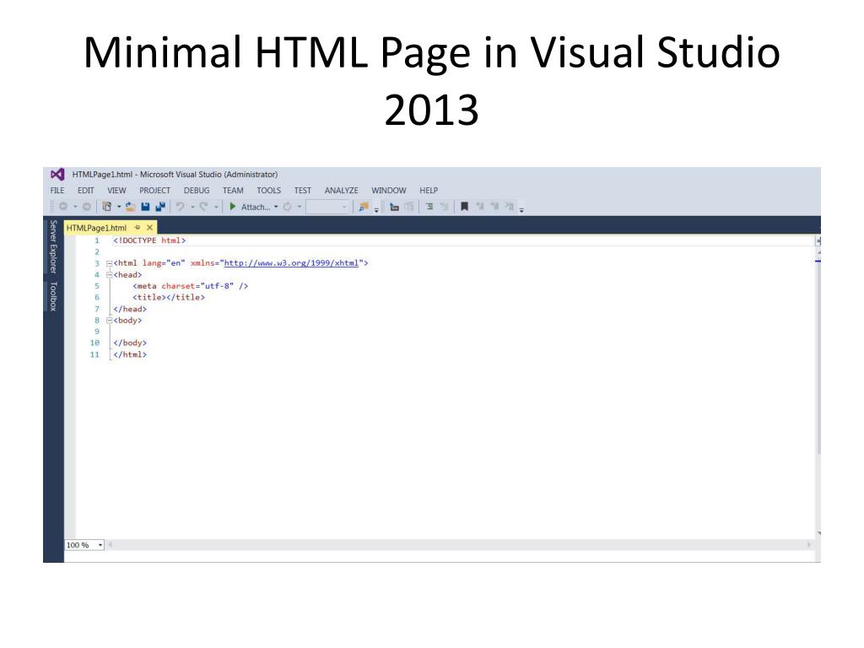Click the closing </html> tag on line 11
Screen dimensions: 864x648
coord(130,355)
